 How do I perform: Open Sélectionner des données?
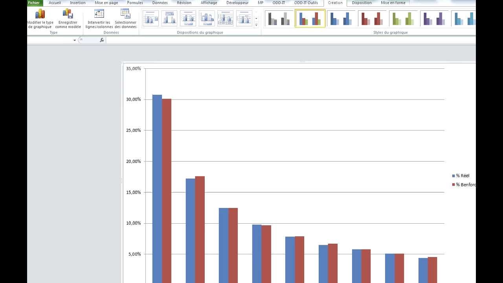pos(126,19)
